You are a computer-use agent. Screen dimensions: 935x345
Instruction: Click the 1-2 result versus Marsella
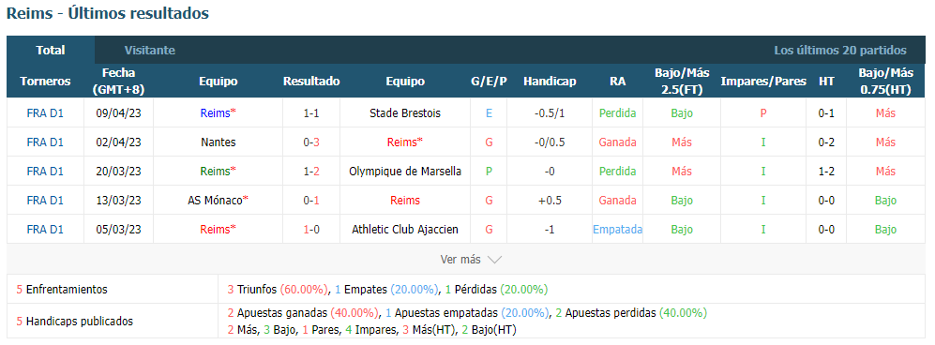point(311,172)
